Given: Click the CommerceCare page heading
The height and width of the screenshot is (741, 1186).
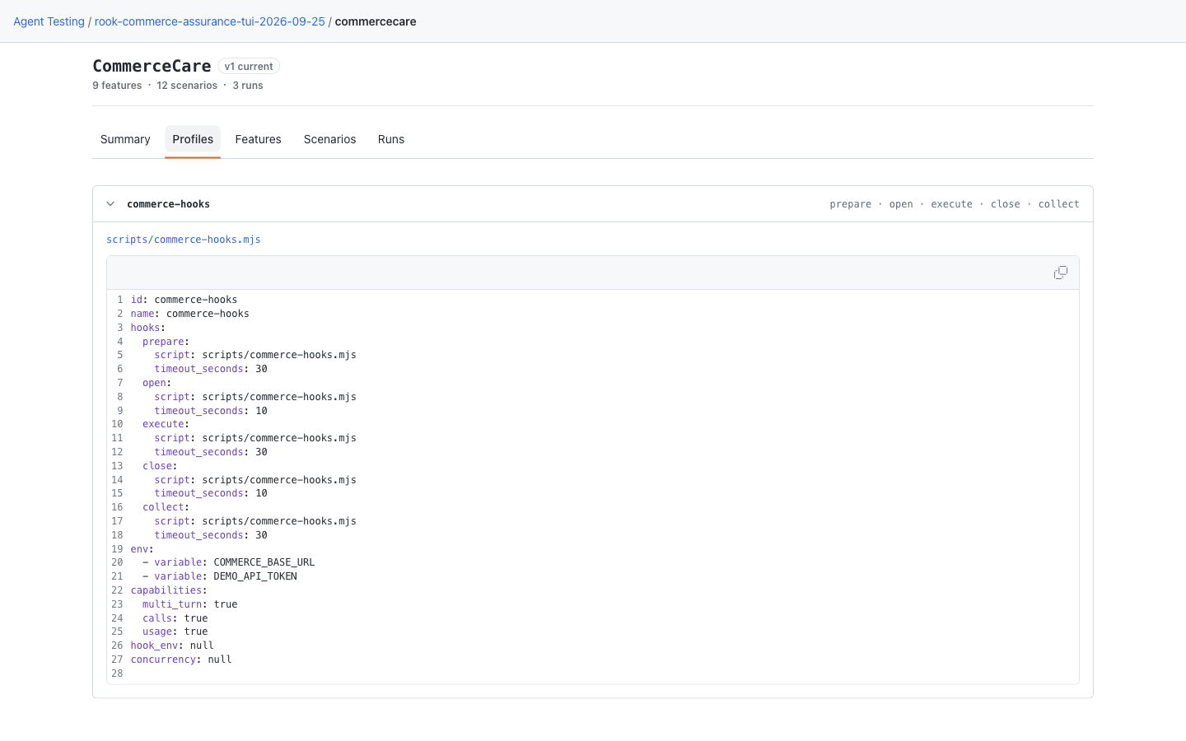Looking at the screenshot, I should (152, 66).
